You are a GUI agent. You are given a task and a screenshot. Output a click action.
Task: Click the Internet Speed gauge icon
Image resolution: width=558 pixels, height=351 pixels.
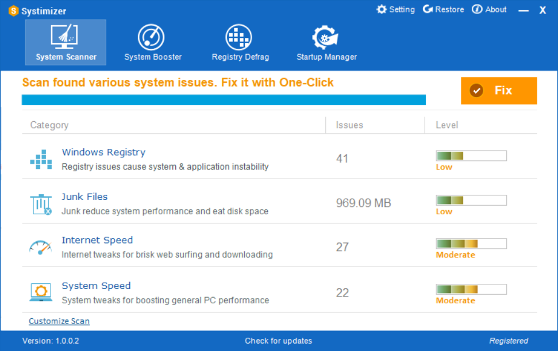40,248
